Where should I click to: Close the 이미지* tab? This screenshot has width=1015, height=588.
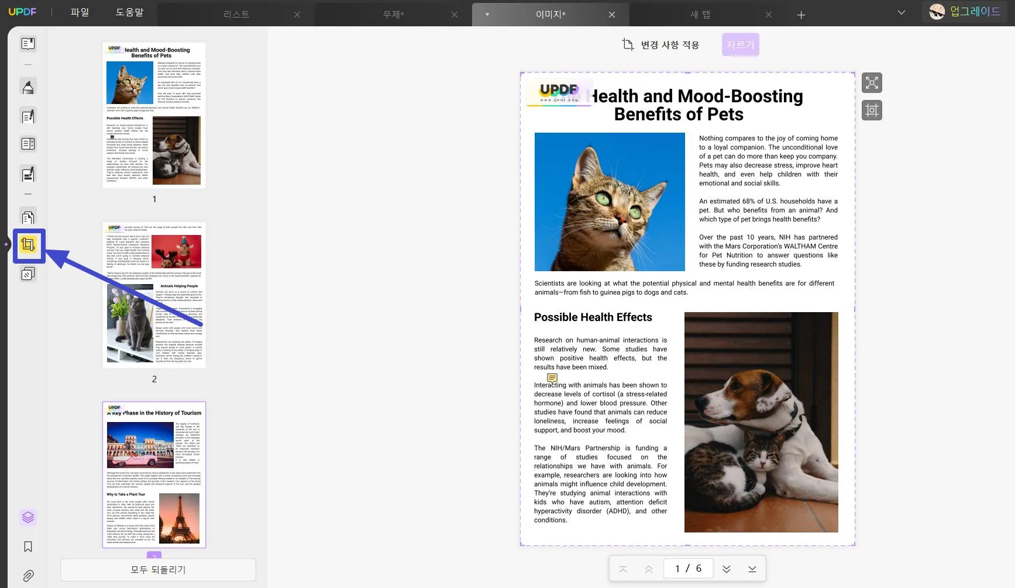pyautogui.click(x=612, y=15)
